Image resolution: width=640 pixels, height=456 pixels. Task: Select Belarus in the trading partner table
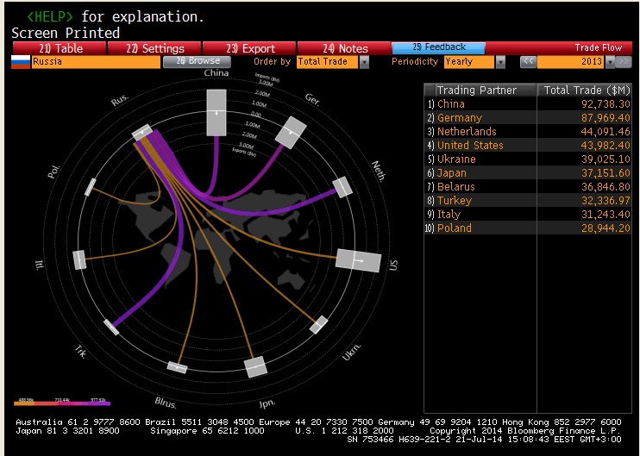456,187
